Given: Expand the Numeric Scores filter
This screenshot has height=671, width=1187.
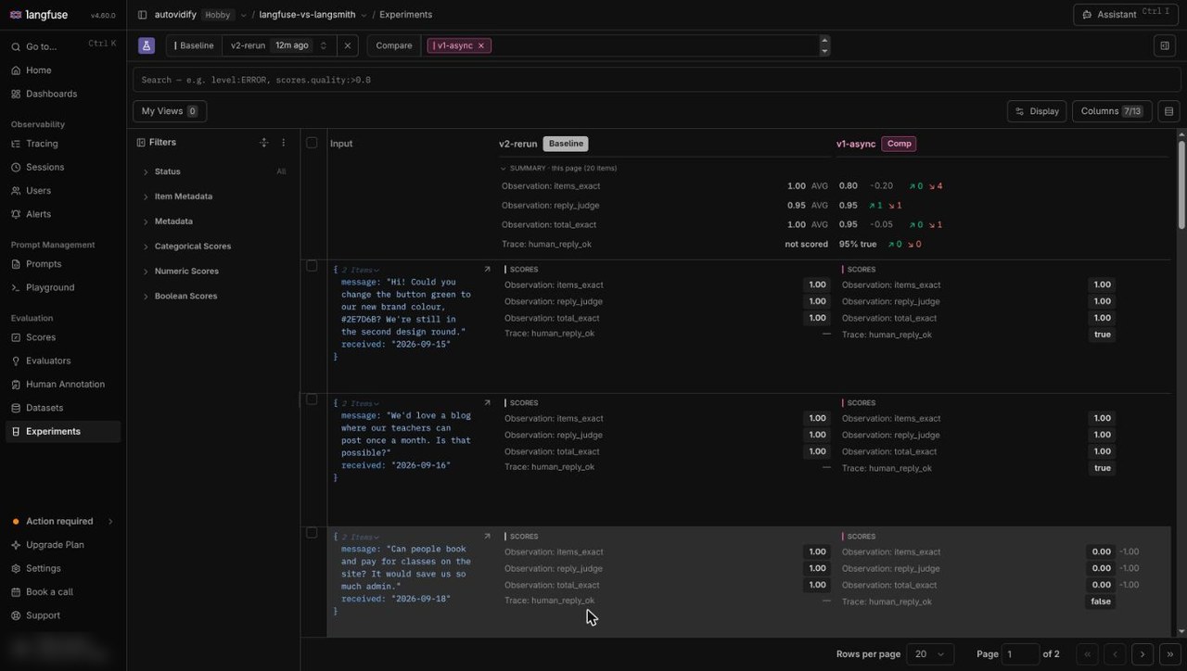Looking at the screenshot, I should (x=215, y=272).
